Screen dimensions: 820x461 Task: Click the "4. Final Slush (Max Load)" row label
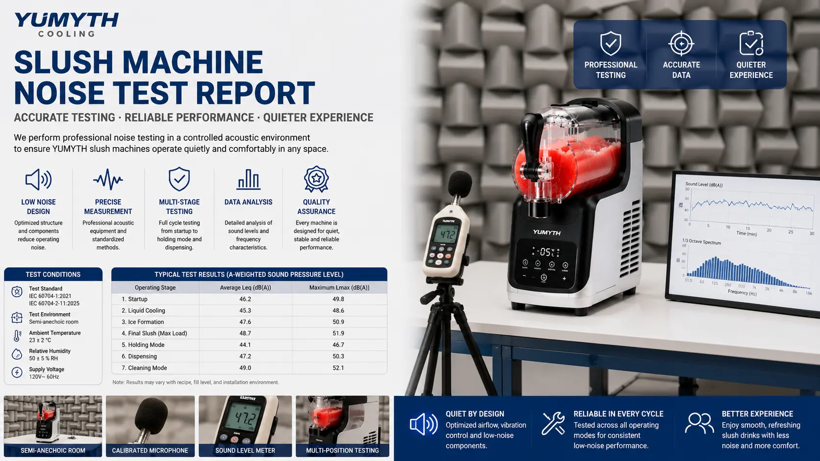pyautogui.click(x=154, y=333)
